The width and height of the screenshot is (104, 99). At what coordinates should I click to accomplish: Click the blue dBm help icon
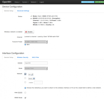[x=25, y=45]
